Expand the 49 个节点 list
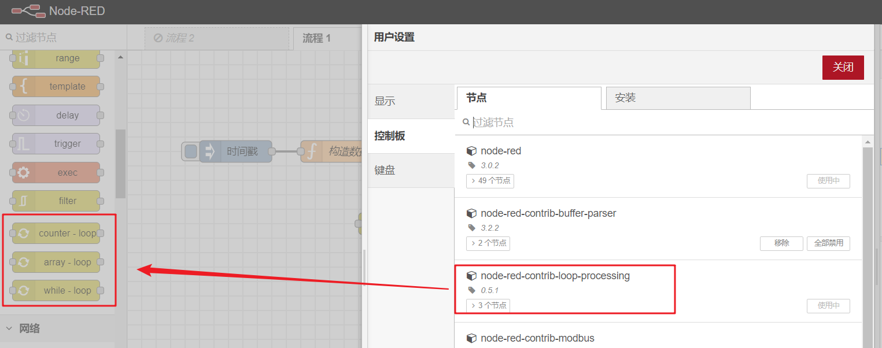 click(x=490, y=181)
